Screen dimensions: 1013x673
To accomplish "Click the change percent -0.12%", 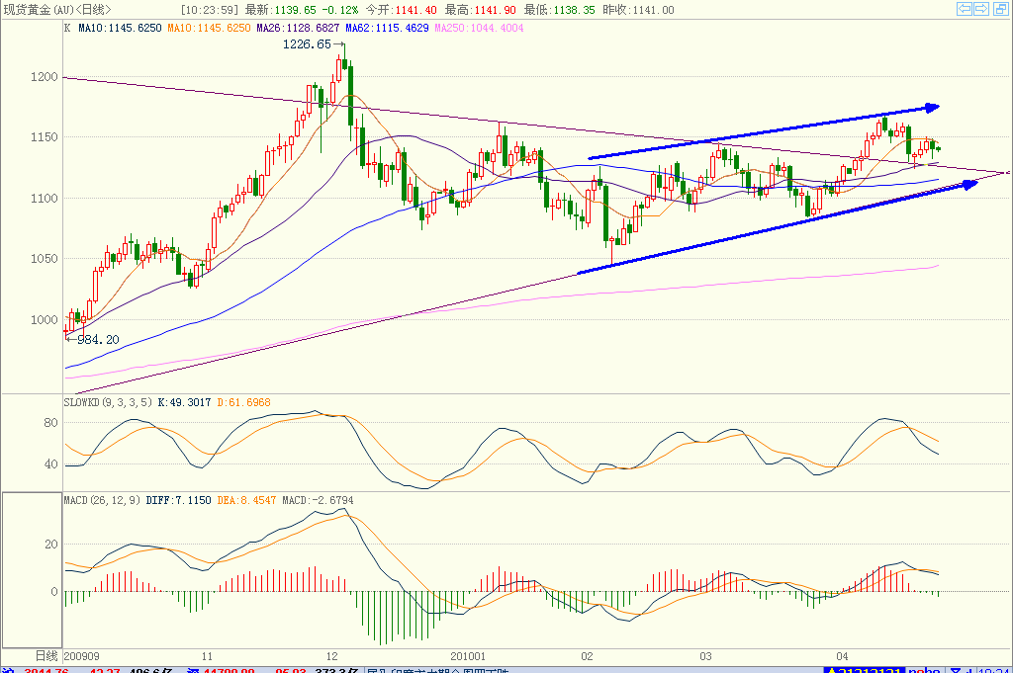I will (340, 10).
